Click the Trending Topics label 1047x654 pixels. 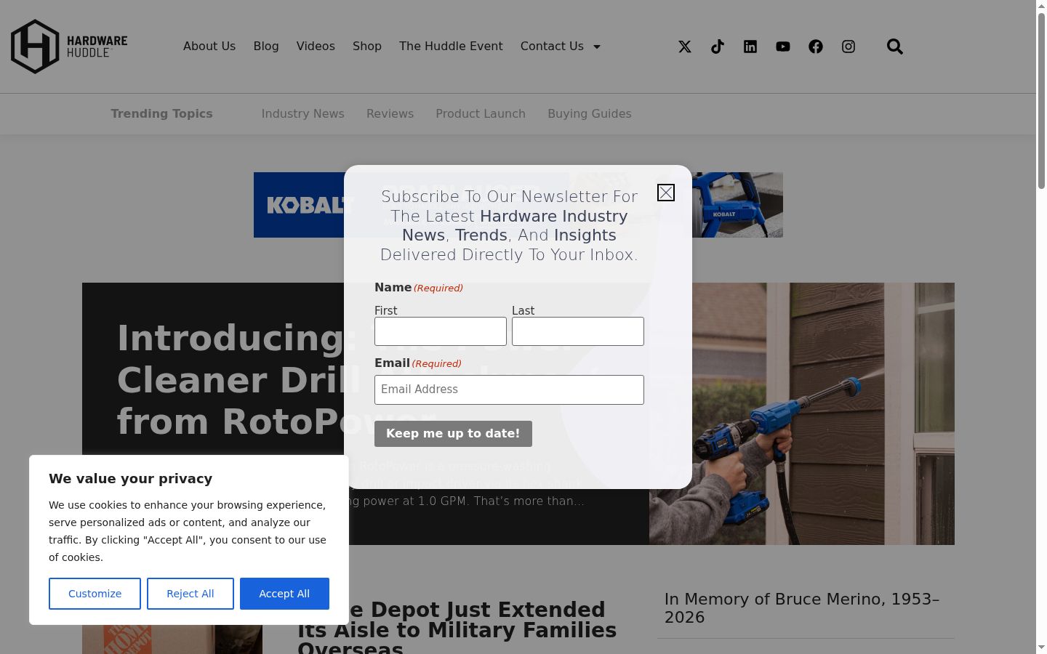click(161, 113)
